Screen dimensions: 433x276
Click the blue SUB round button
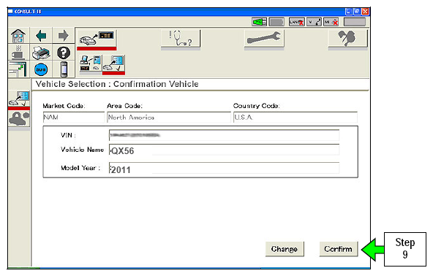[41, 69]
